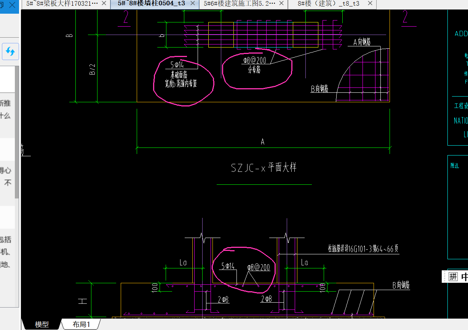Click 5Φ14 annotation above 基础面筋
The width and height of the screenshot is (468, 330).
(x=177, y=65)
